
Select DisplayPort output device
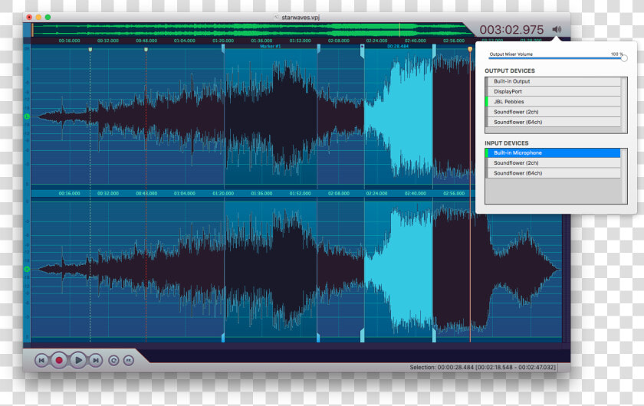(553, 92)
